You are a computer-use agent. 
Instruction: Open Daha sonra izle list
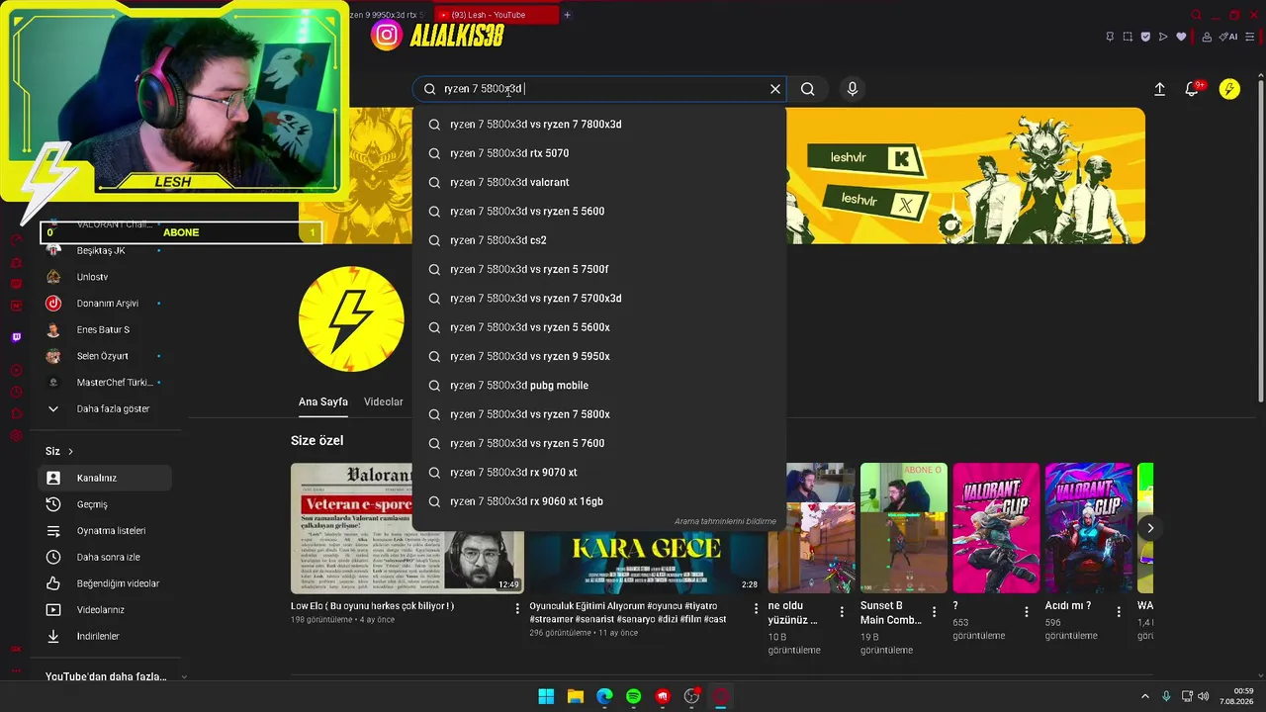[105, 557]
